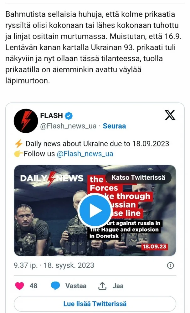
Task: Click the reply speech bubble icon
Action: click(55, 286)
